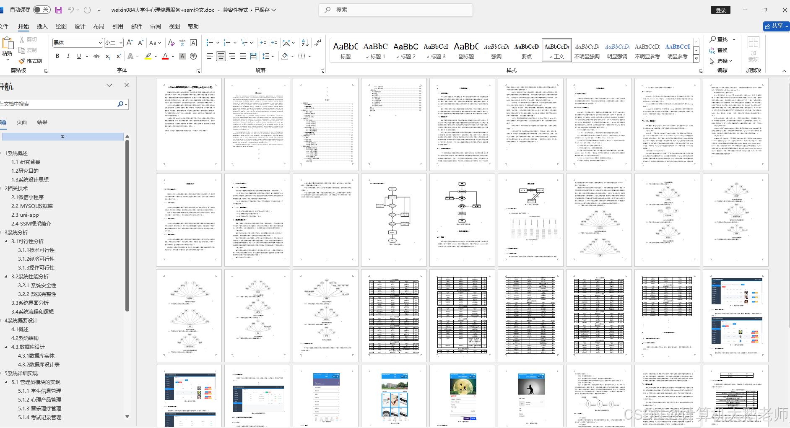Click the enclosed character 字 icon
The image size is (790, 428).
coord(193,56)
